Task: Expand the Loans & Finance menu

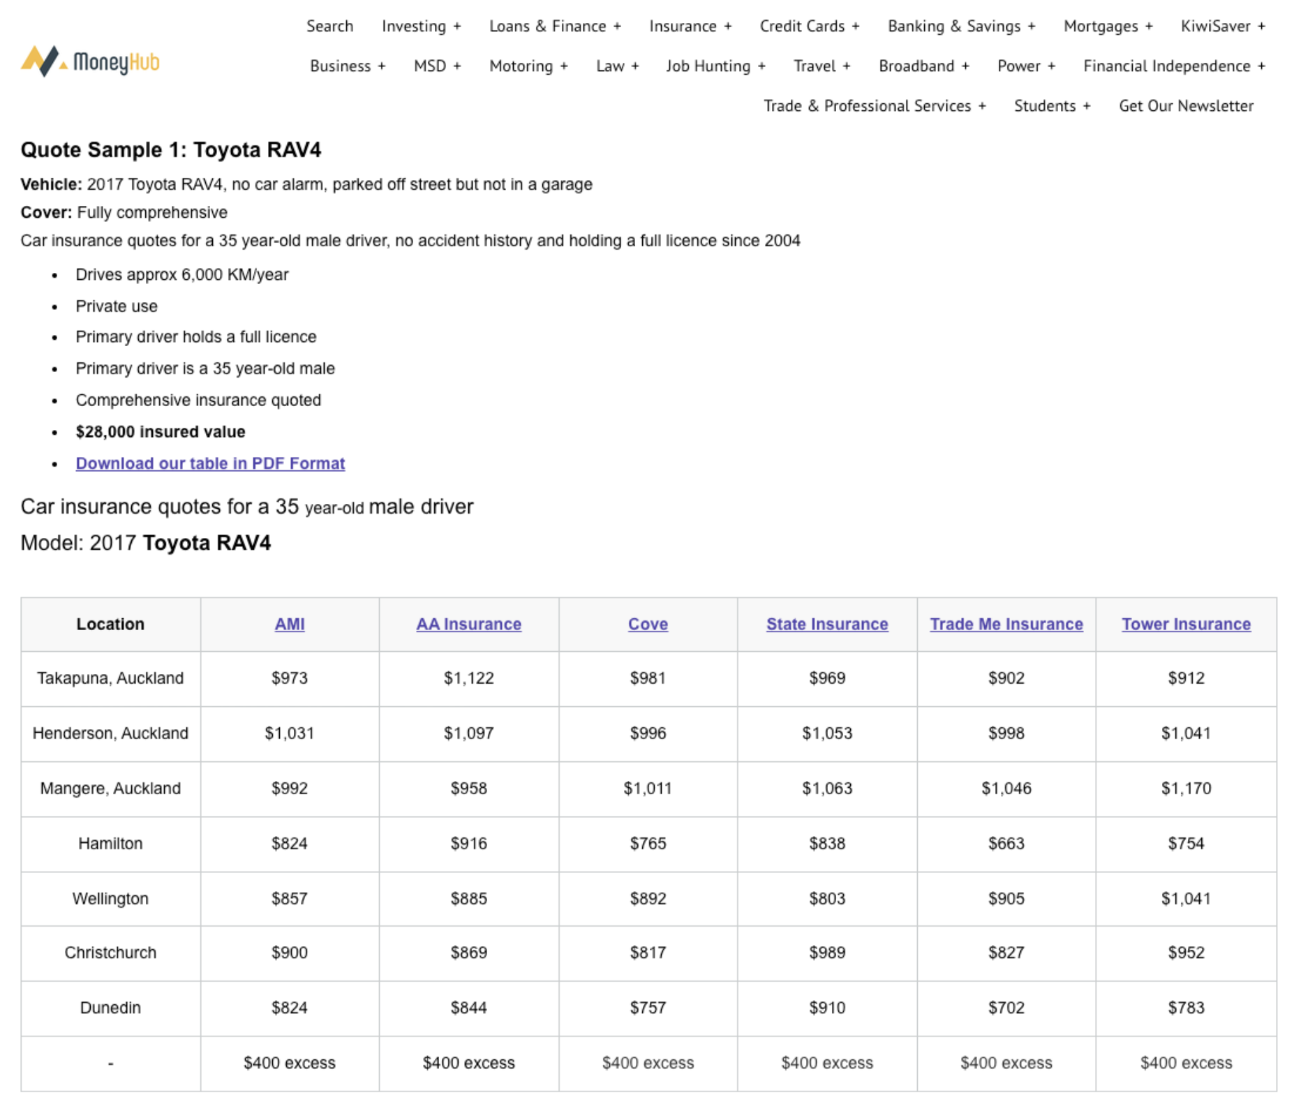Action: click(x=555, y=26)
